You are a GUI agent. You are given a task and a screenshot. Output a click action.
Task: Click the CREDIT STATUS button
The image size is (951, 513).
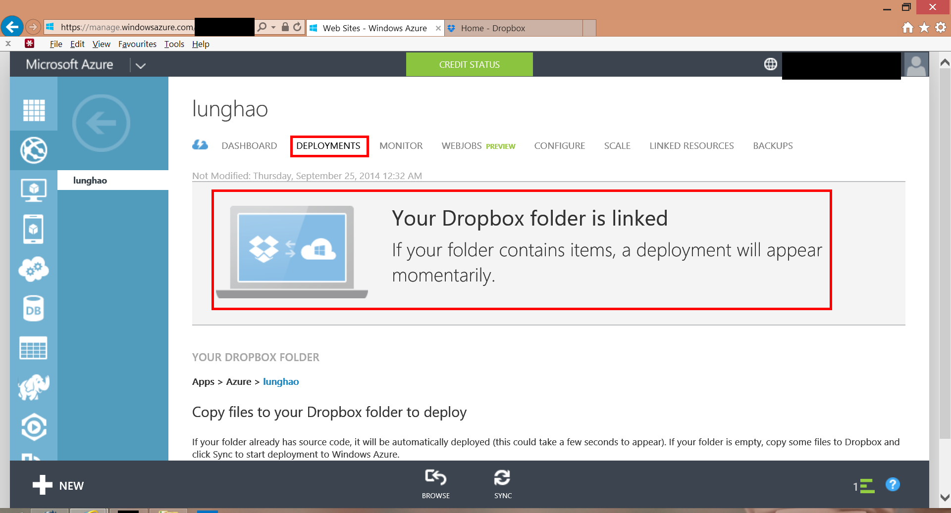click(470, 64)
